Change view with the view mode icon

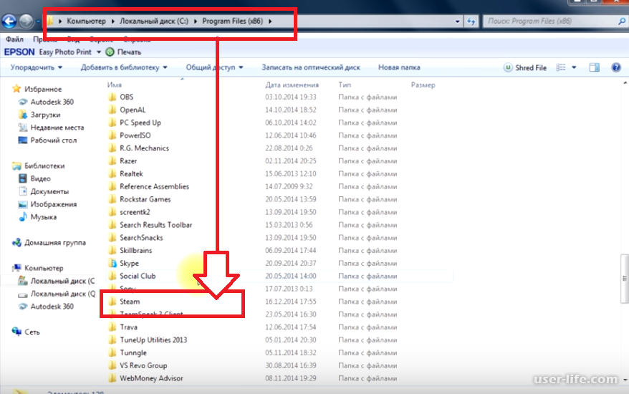561,67
